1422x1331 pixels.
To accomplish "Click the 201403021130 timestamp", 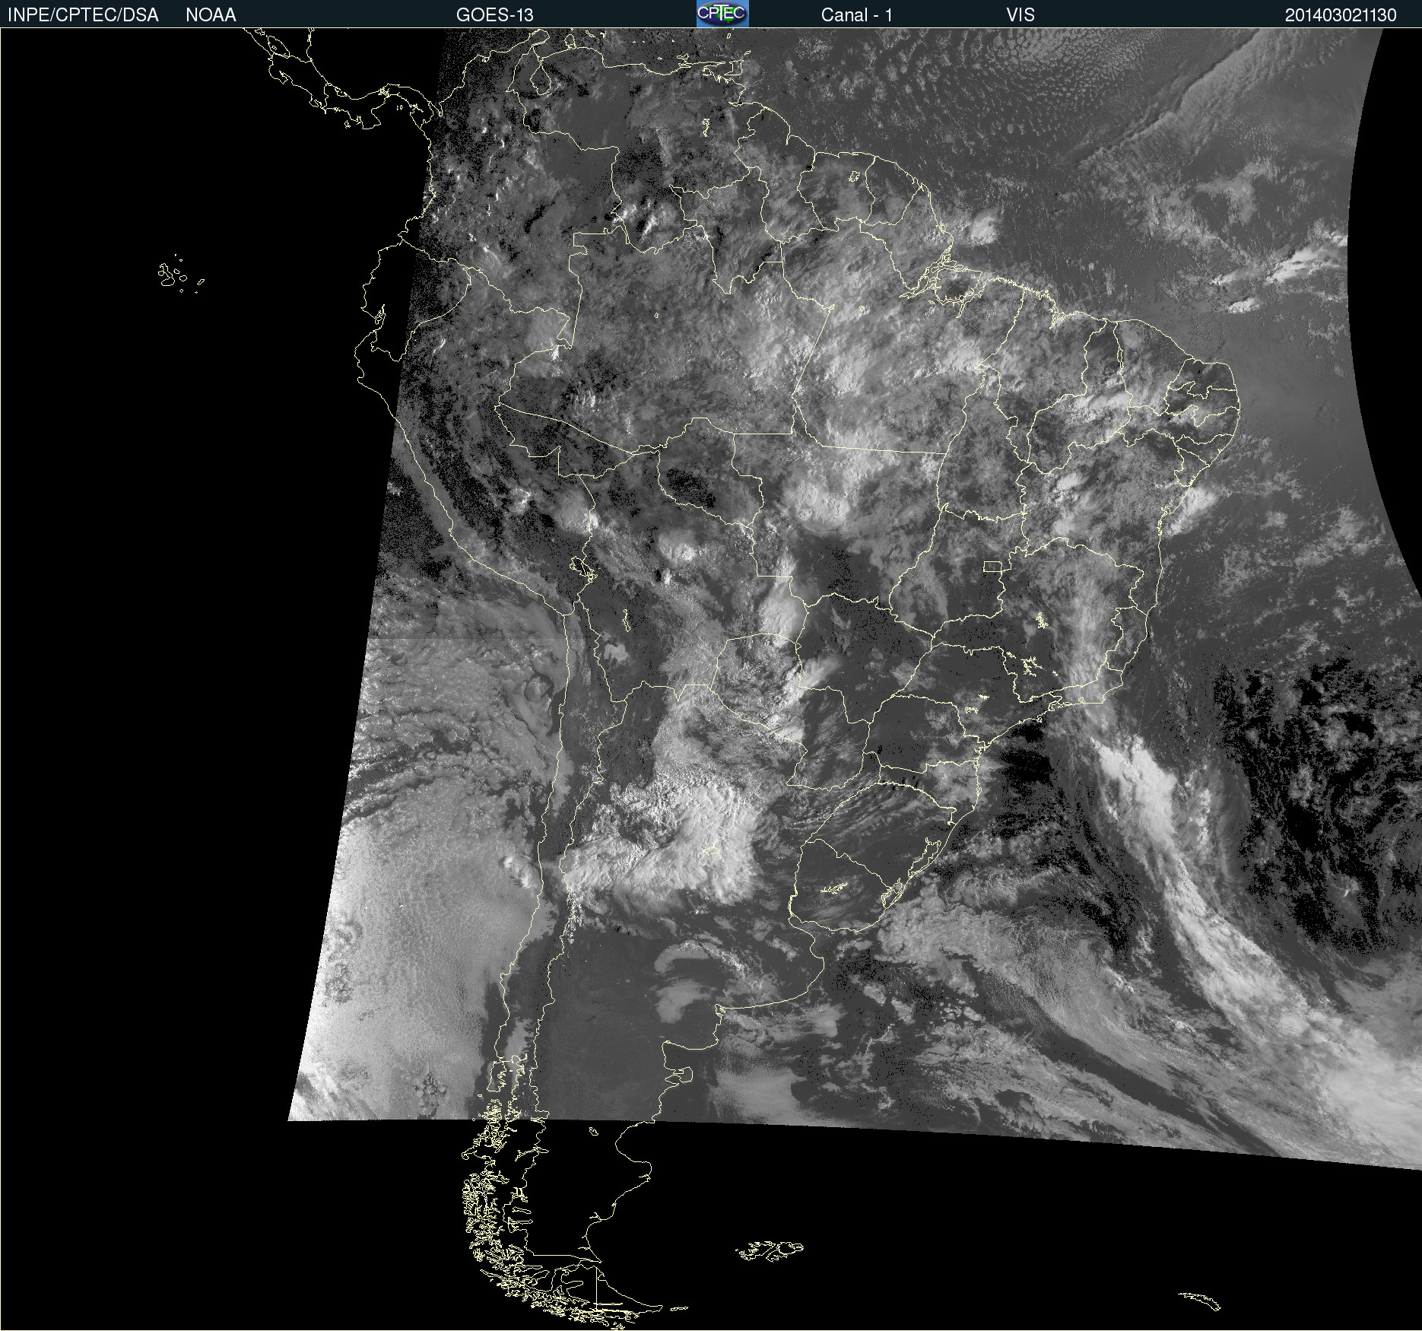I will (1341, 15).
